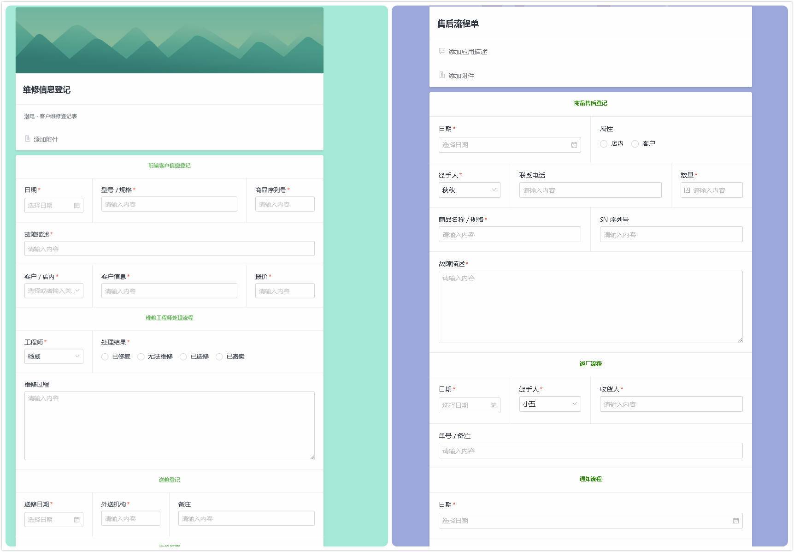Image resolution: width=794 pixels, height=552 pixels.
Task: Click the 添加应用描述 link text
Action: [468, 52]
